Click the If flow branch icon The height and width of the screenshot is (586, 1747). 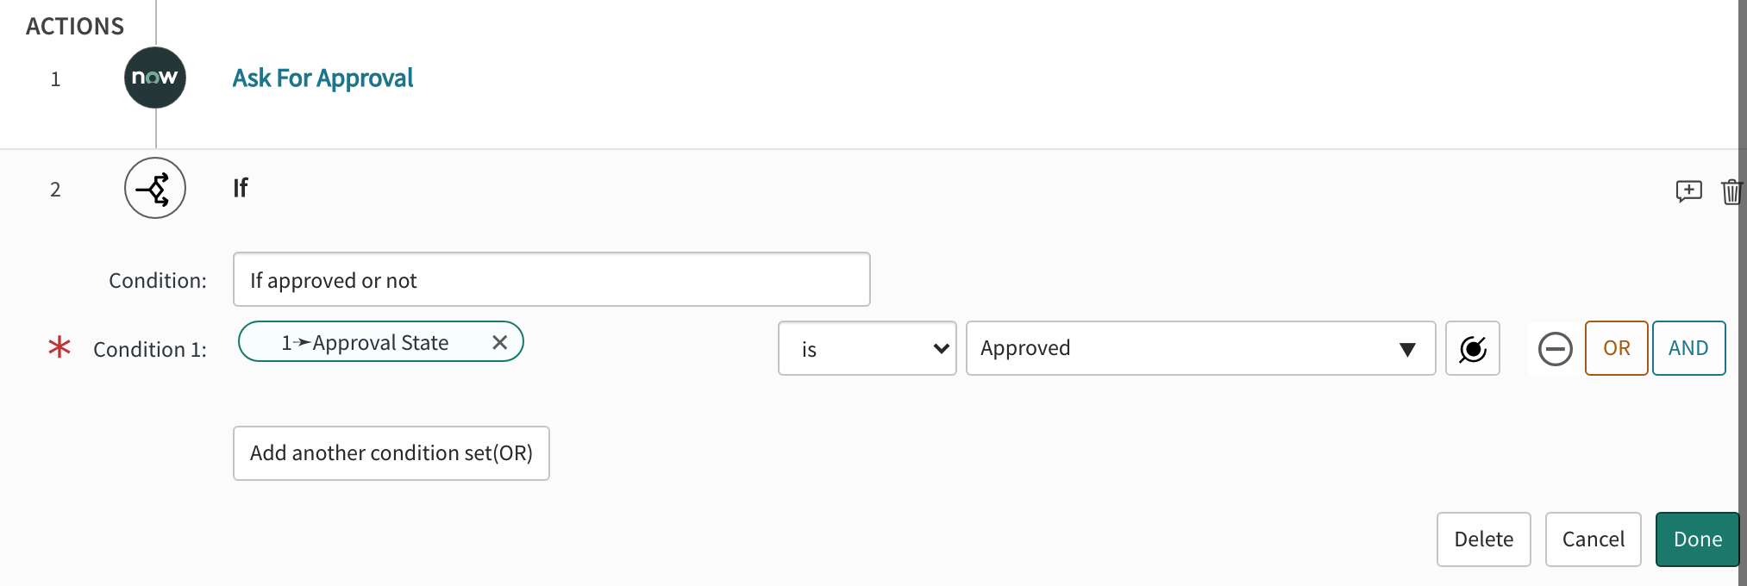155,188
